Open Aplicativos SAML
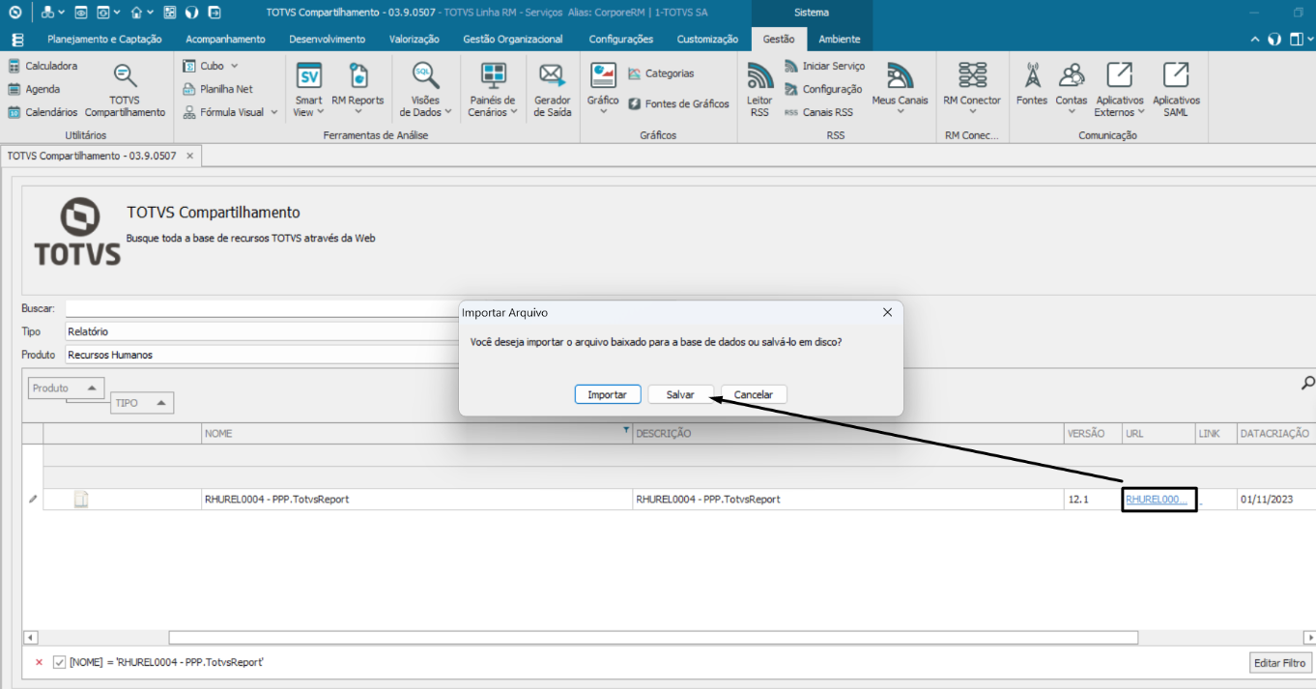 pos(1176,91)
